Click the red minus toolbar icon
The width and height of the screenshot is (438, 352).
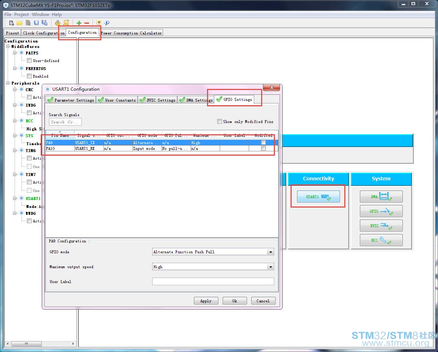pos(86,23)
